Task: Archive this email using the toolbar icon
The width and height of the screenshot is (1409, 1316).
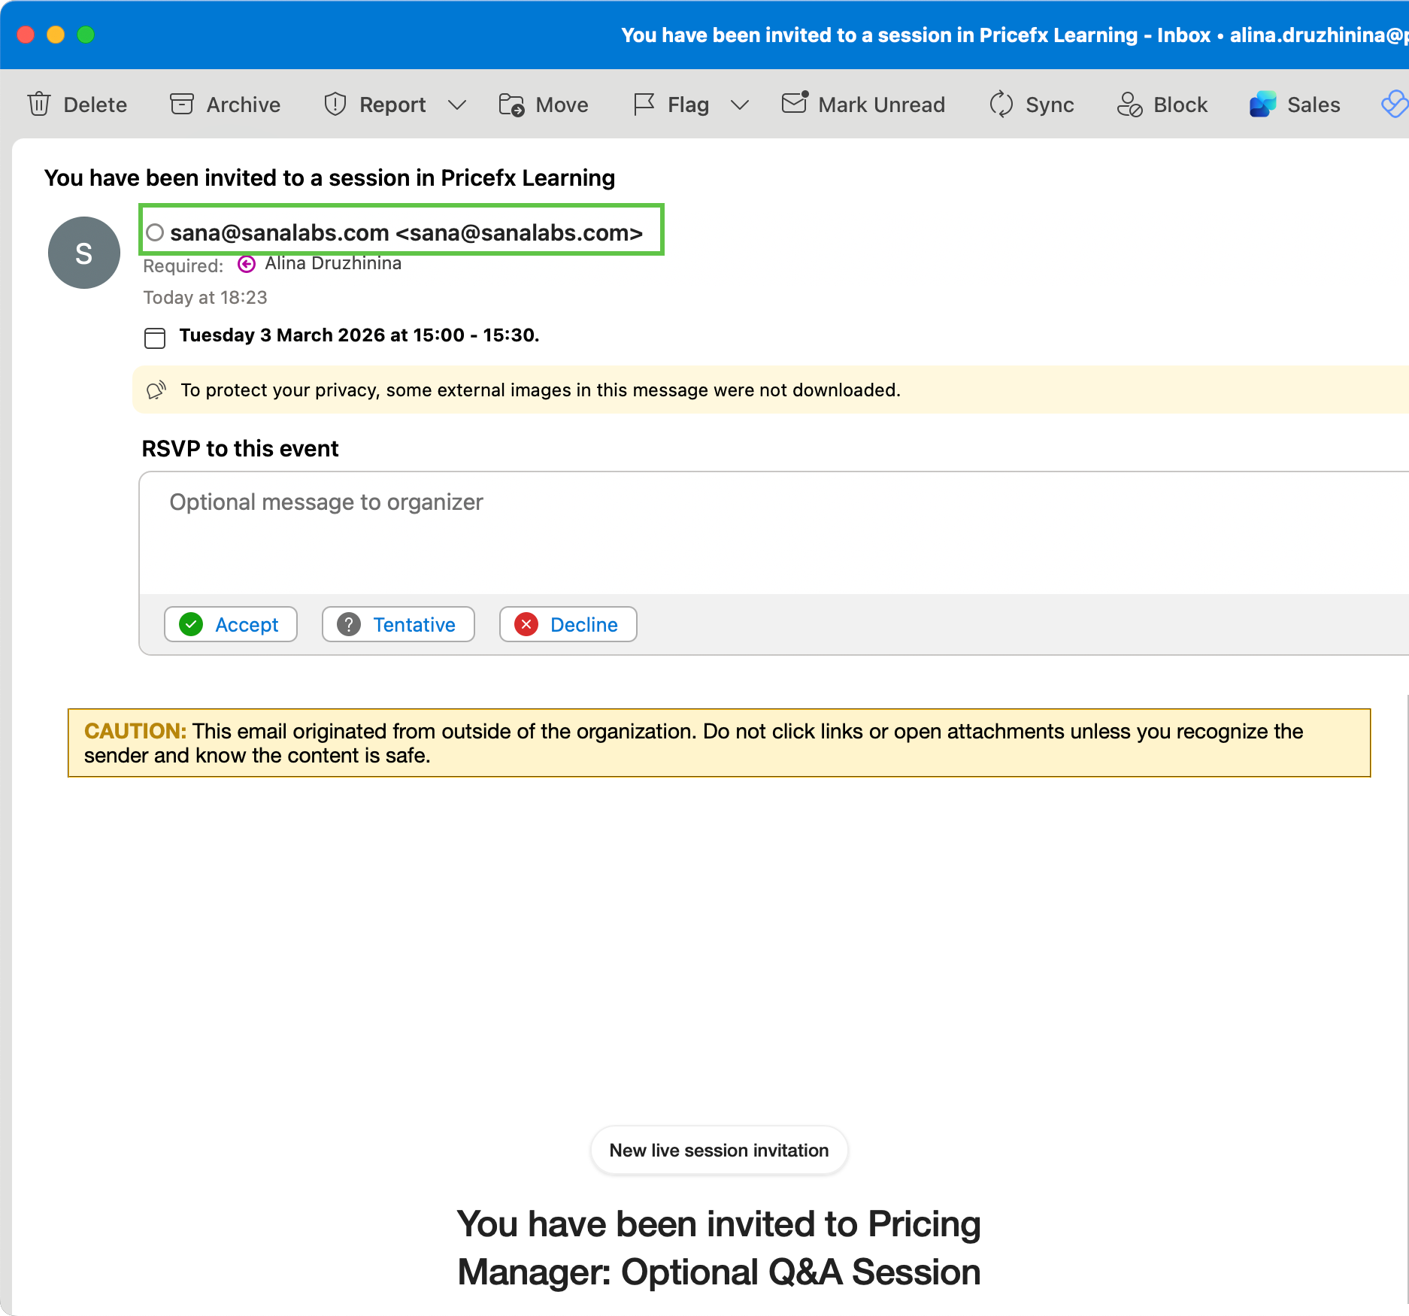Action: click(182, 105)
